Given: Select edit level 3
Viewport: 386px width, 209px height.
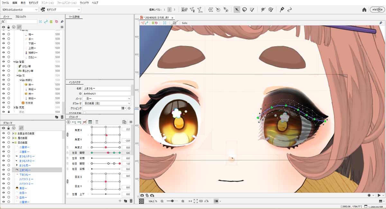Looking at the screenshot, I should coord(174,10).
